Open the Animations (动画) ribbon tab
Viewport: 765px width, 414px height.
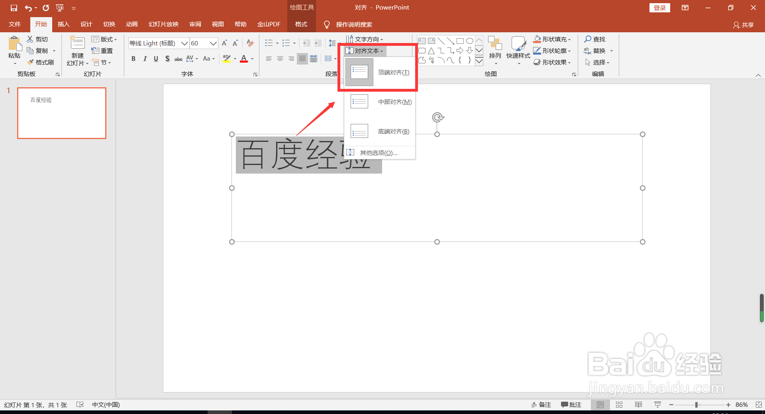[x=132, y=24]
